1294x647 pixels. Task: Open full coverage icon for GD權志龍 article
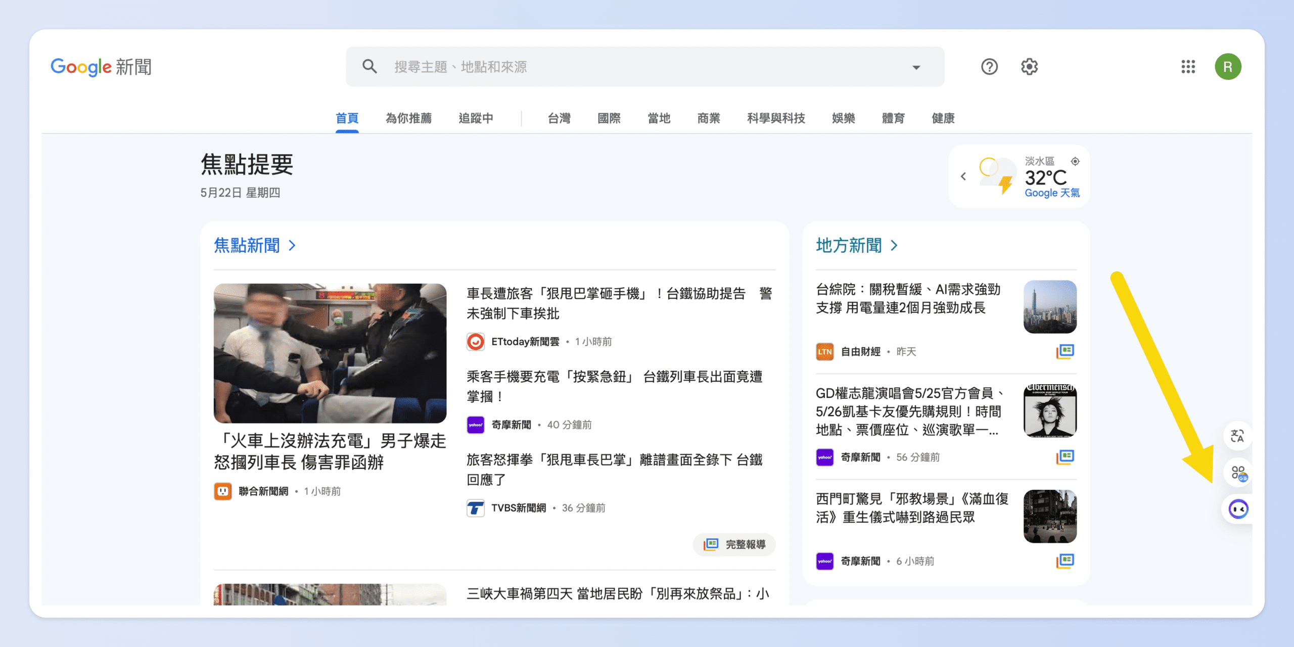[x=1065, y=457]
